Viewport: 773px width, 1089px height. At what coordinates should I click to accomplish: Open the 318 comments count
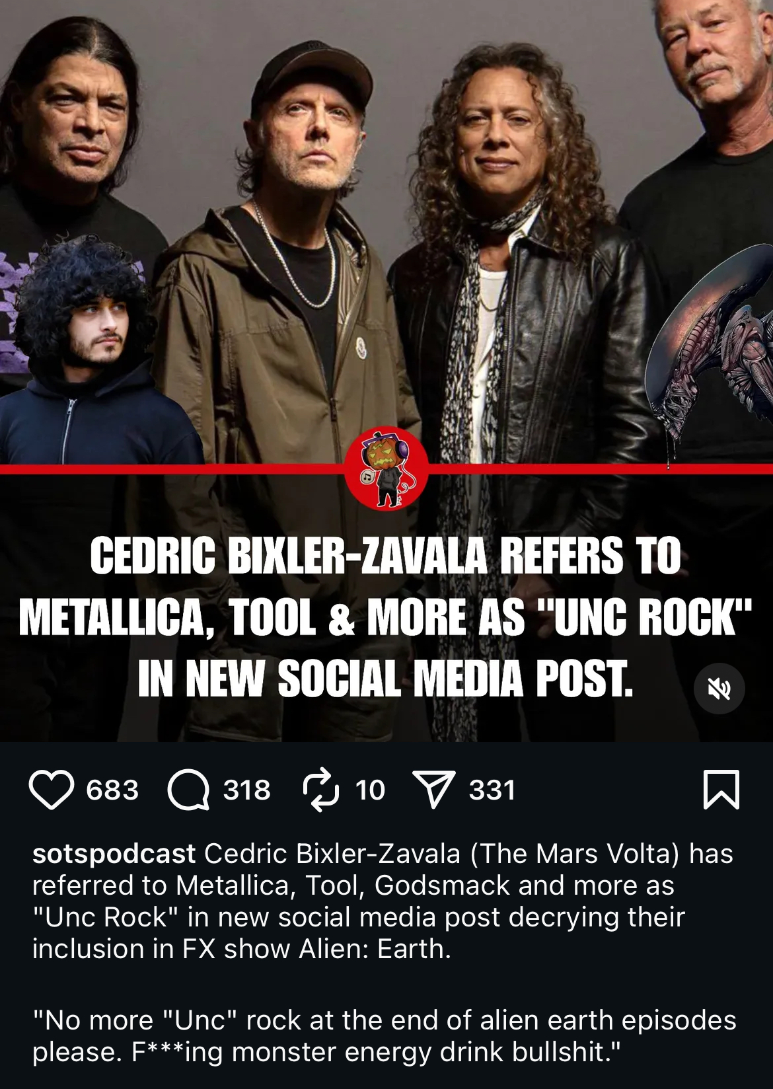(x=246, y=790)
